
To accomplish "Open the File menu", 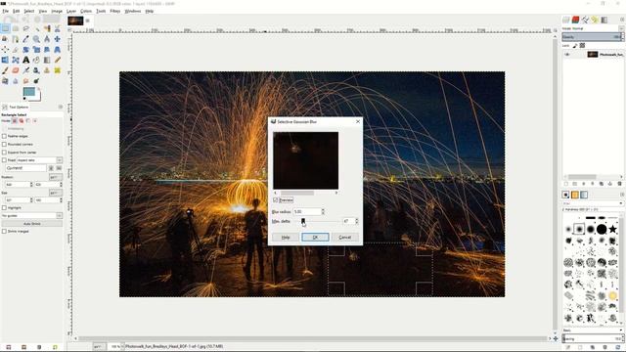I will [5, 11].
